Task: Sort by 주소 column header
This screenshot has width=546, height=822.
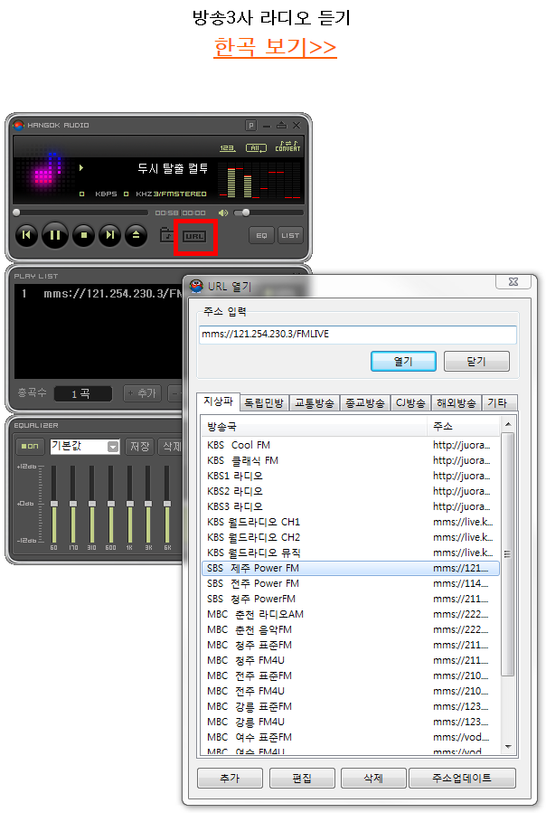Action: 465,427
